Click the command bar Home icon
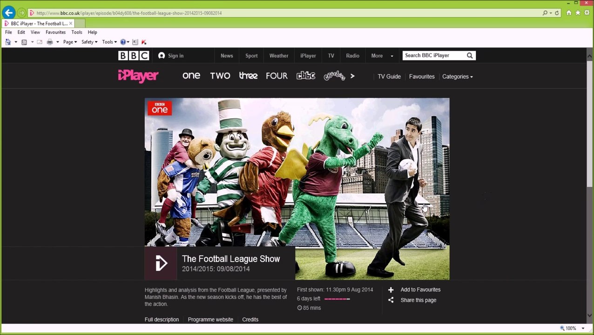Viewport: 594px width, 335px height. click(8, 42)
